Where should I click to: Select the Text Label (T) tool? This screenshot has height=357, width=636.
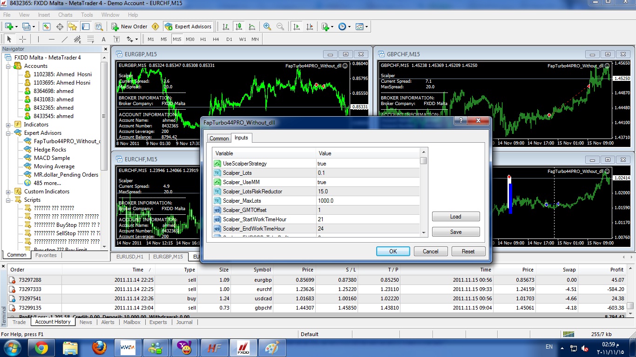[116, 39]
